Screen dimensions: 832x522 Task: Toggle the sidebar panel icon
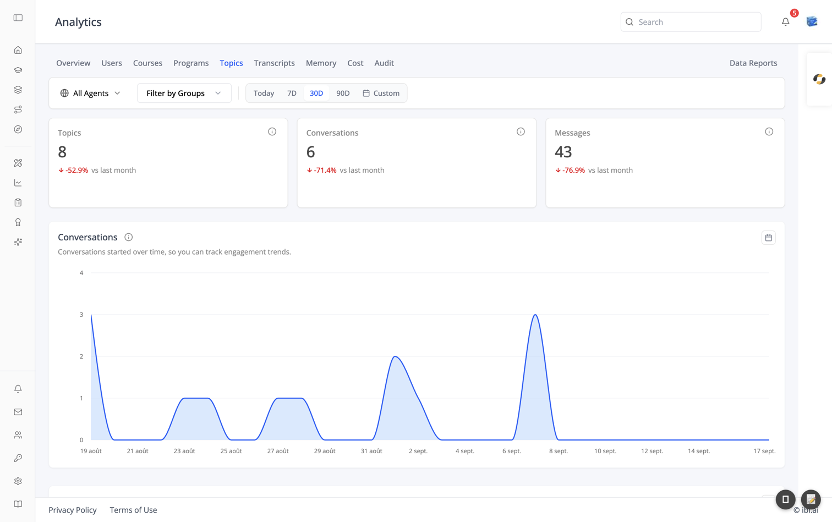[x=18, y=18]
